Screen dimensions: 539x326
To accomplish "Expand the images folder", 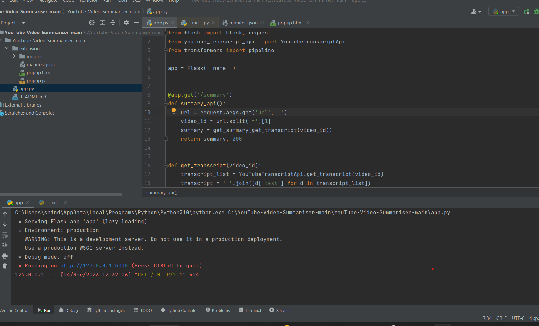I will click(x=14, y=56).
